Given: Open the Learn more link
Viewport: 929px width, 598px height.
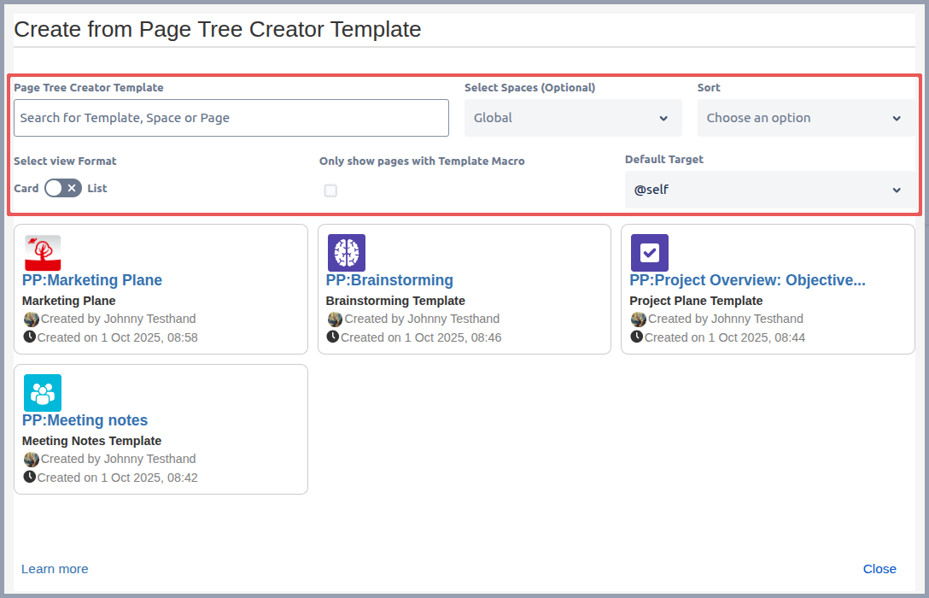Looking at the screenshot, I should pyautogui.click(x=55, y=568).
